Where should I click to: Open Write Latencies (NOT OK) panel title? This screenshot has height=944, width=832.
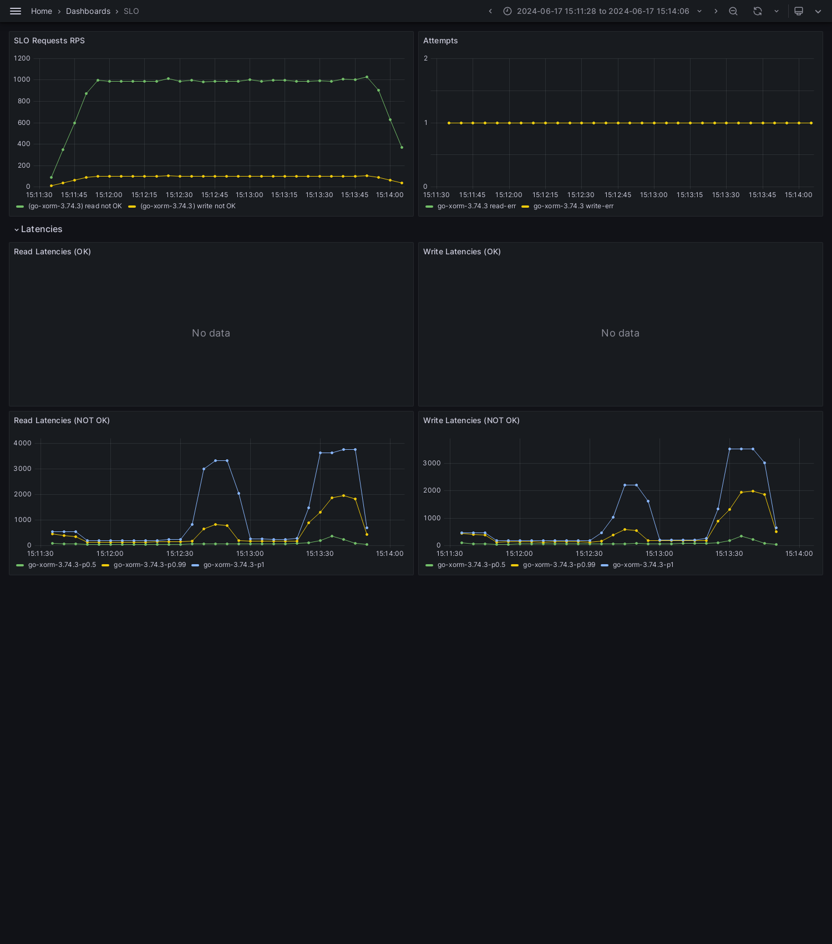coord(471,420)
